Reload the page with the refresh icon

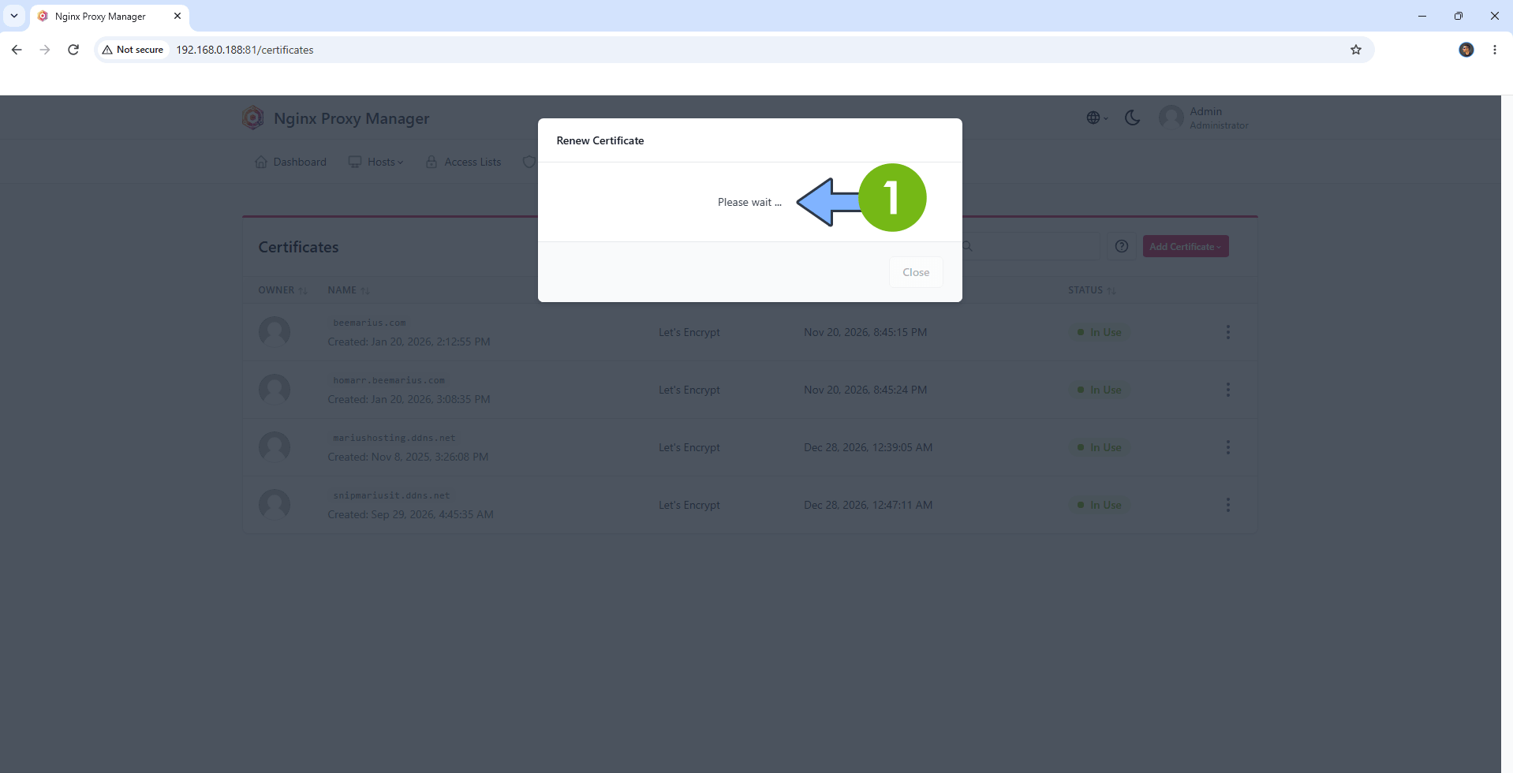click(73, 50)
